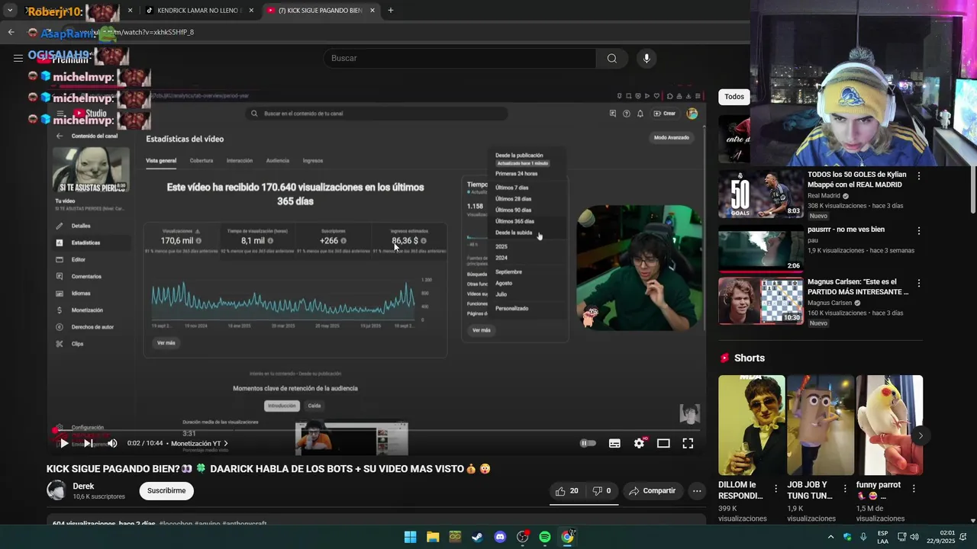This screenshot has height=549, width=977.
Task: Open a new Chrome tab
Action: [x=391, y=11]
